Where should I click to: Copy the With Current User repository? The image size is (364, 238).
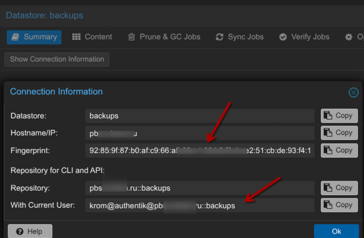pos(338,205)
